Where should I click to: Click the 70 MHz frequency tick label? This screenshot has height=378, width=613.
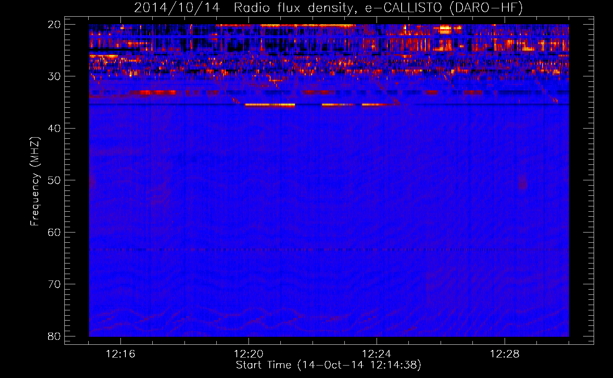(54, 284)
